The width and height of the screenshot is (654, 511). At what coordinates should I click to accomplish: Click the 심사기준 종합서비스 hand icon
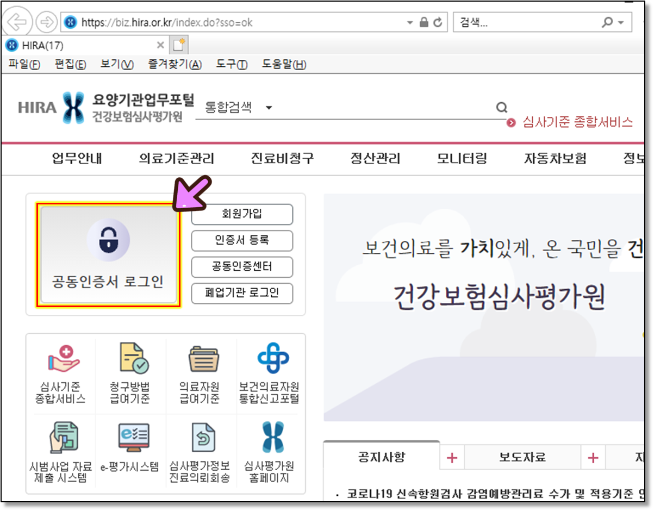click(x=64, y=358)
